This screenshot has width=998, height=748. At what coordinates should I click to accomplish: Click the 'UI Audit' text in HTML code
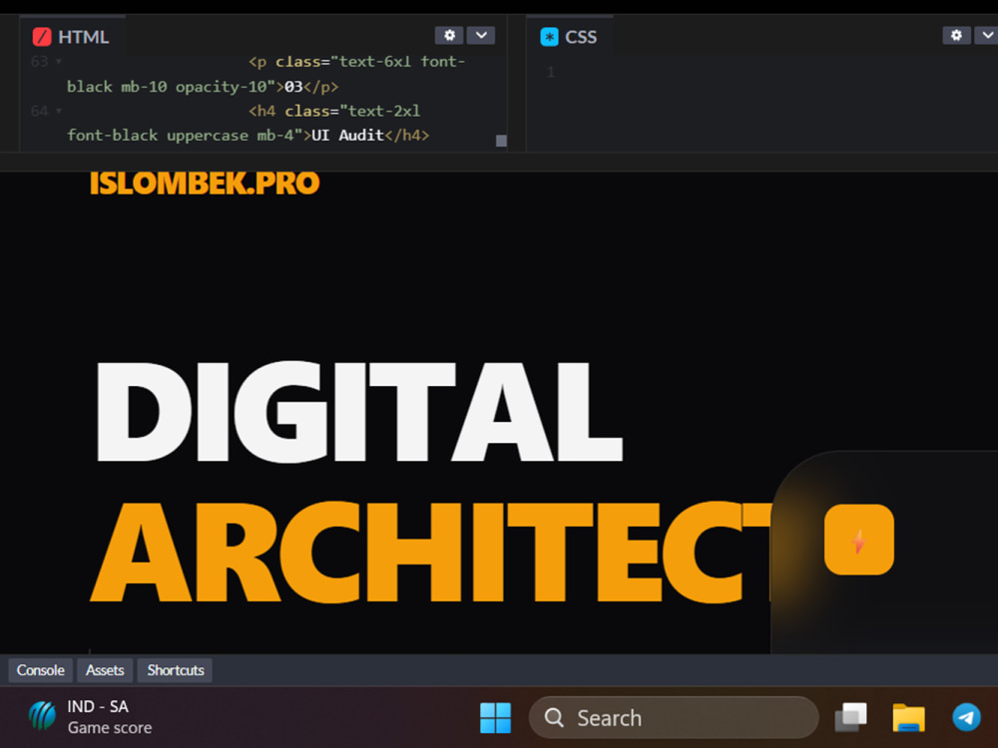[347, 136]
